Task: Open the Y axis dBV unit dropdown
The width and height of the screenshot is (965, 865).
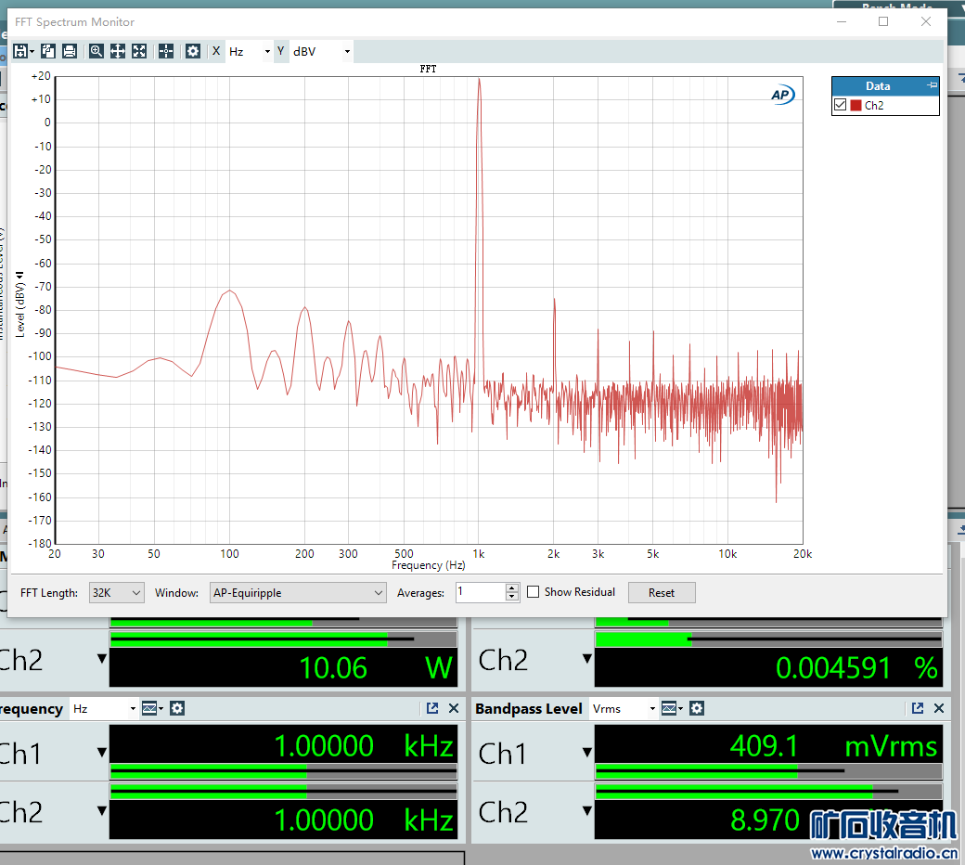Action: tap(321, 51)
